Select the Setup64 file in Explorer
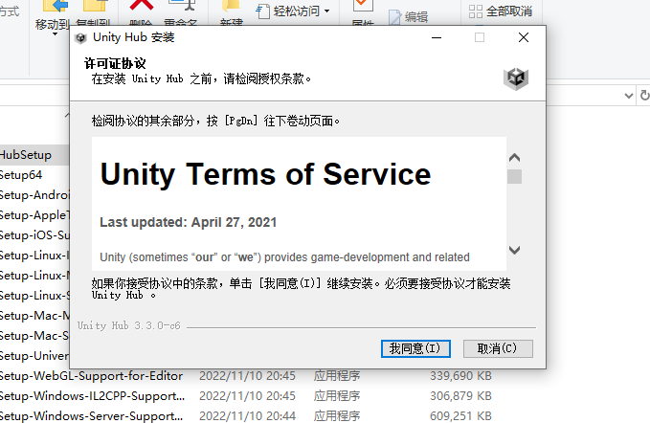 coord(21,175)
